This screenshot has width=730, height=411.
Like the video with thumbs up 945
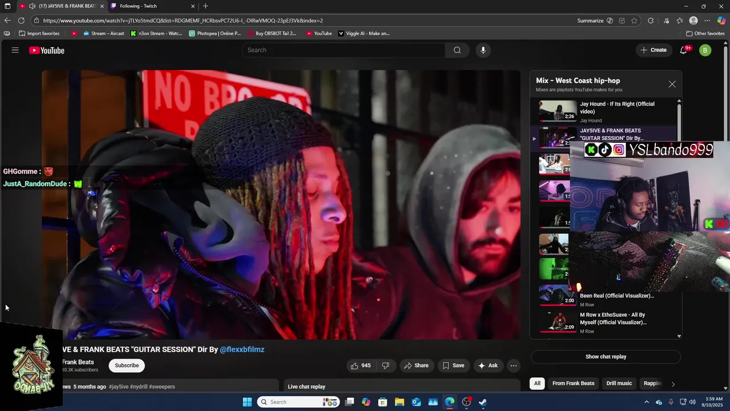click(x=360, y=365)
